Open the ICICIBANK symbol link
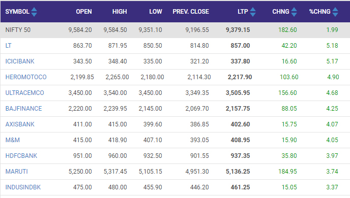The height and width of the screenshot is (198, 350). click(x=20, y=61)
